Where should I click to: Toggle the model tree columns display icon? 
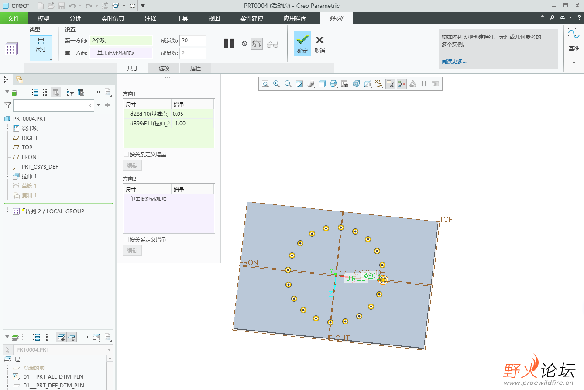pyautogui.click(x=56, y=92)
